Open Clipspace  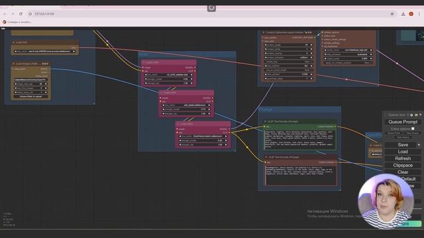[x=403, y=165]
